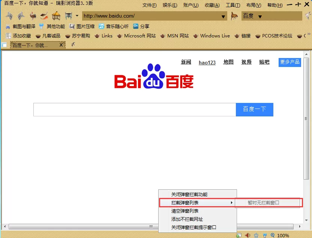312x238 pixels.
Task: Open the 其他功能 tools item
Action: (x=52, y=27)
